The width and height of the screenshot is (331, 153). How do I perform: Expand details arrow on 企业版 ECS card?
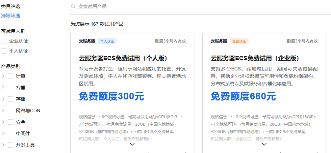pos(264,144)
